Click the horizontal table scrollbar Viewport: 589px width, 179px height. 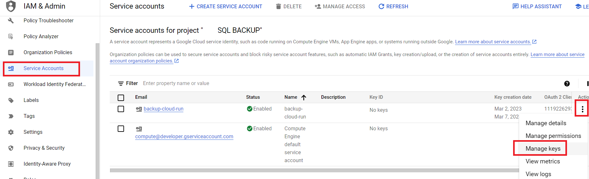(x=314, y=170)
